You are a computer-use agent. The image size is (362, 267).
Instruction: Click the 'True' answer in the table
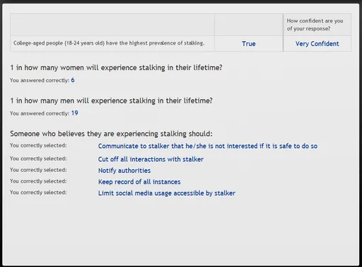pos(249,44)
